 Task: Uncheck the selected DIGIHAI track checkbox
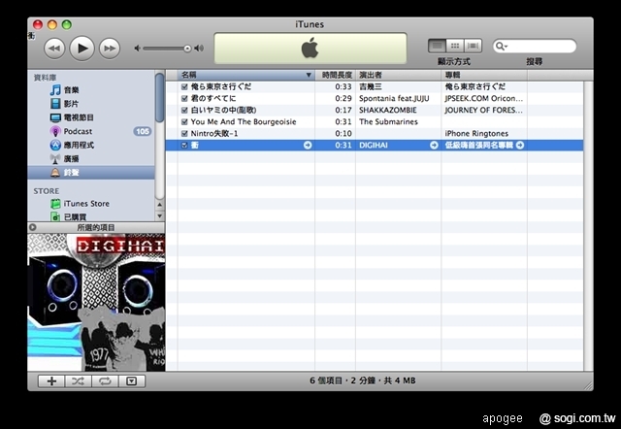(x=184, y=145)
